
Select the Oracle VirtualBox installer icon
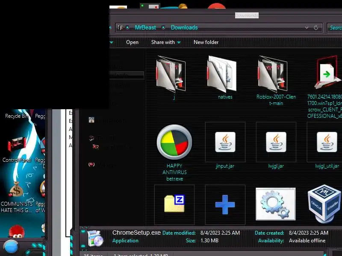[324, 204]
